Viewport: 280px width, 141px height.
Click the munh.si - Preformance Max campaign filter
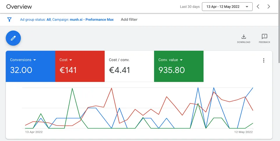92,20
